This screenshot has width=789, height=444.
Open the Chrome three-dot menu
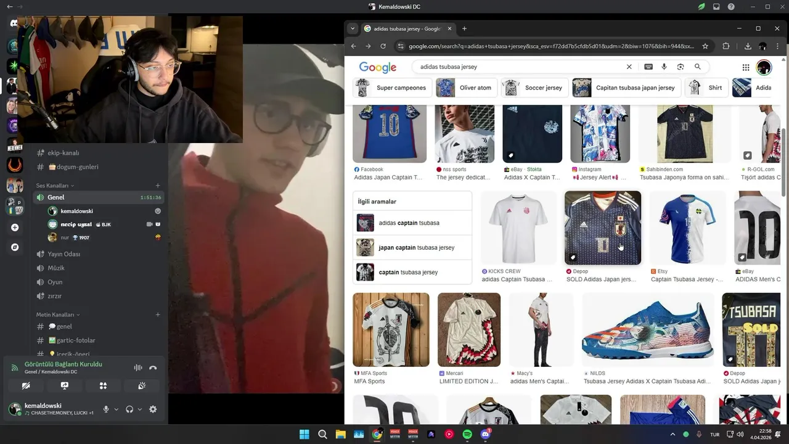(779, 46)
